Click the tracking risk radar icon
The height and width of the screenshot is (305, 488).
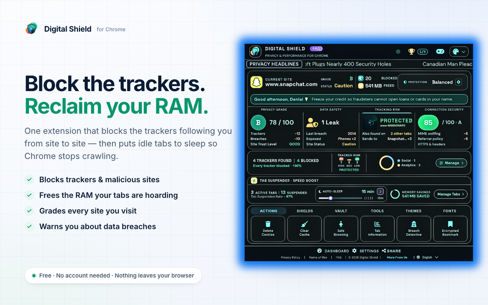(x=370, y=122)
